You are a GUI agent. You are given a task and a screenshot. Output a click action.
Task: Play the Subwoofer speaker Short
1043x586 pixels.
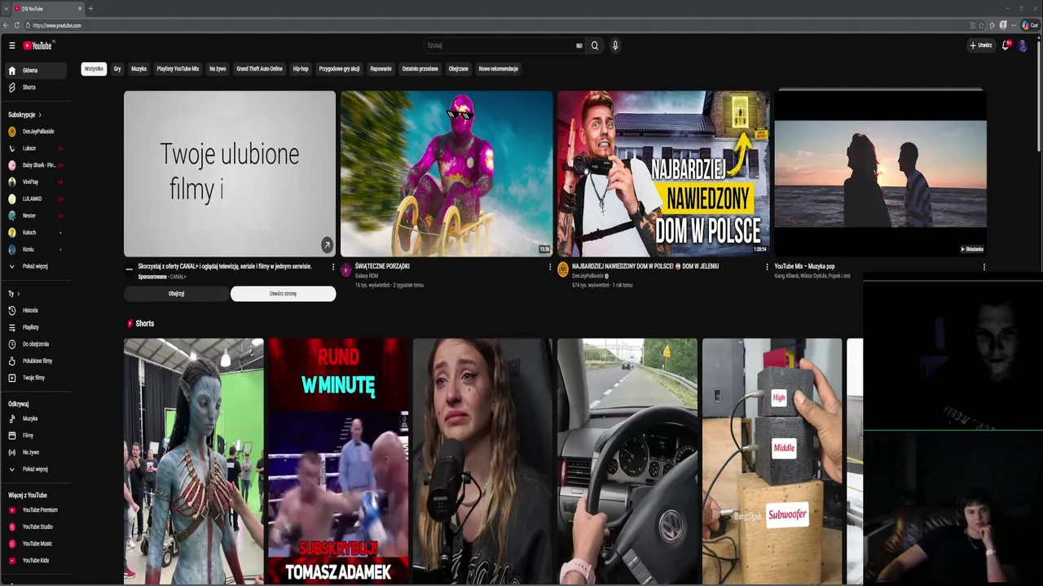point(772,461)
